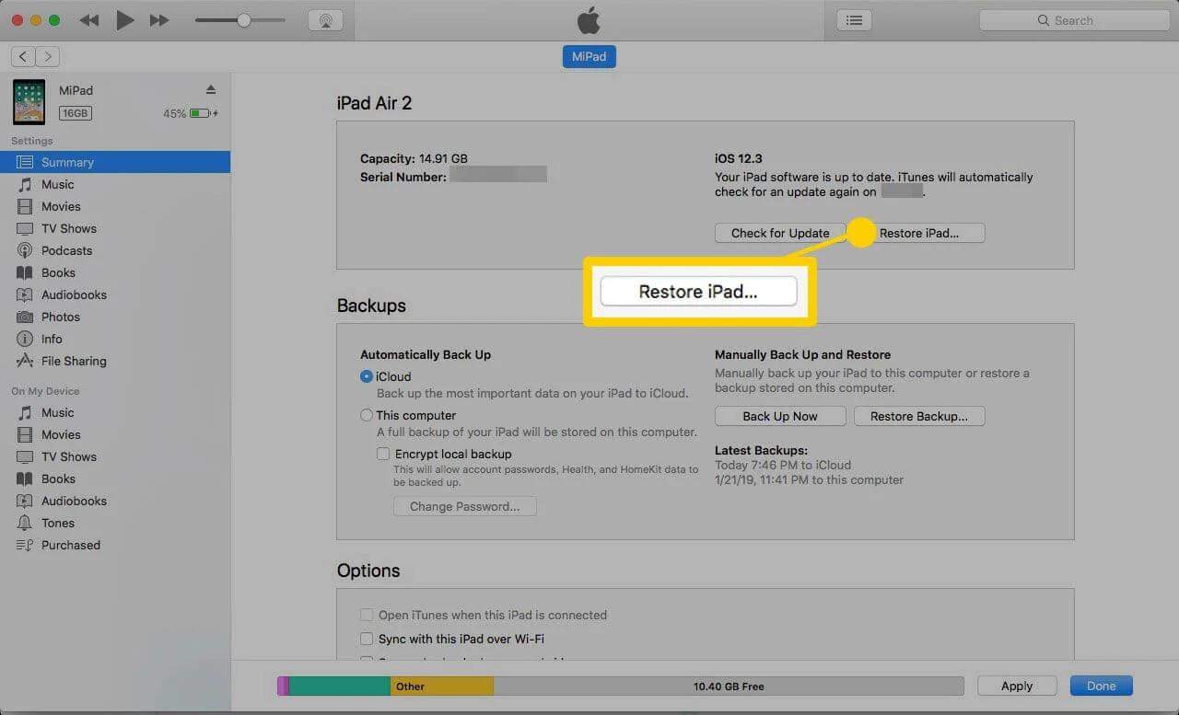Viewport: 1179px width, 715px height.
Task: Select the 'This computer' backup option
Action: (367, 414)
